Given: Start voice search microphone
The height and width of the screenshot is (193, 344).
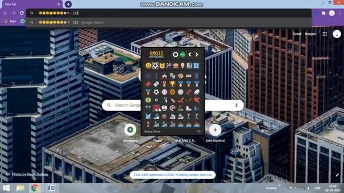Looking at the screenshot, I should pyautogui.click(x=236, y=105).
